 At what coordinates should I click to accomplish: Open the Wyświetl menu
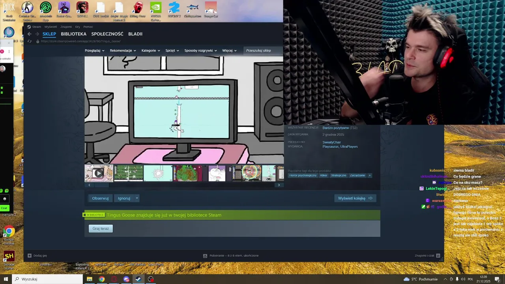tap(50, 27)
